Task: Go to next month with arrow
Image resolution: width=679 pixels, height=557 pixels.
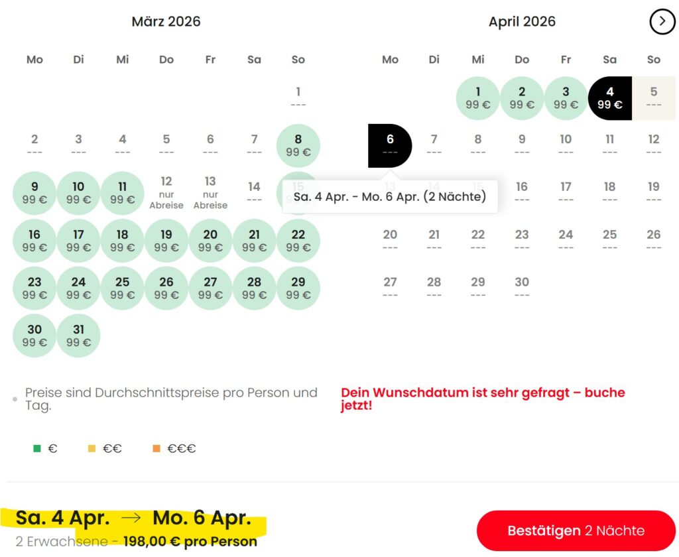Action: pos(662,22)
